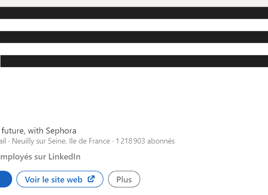This screenshot has width=268, height=195.
Task: Click Ile de France in the location line
Action: (x=89, y=141)
